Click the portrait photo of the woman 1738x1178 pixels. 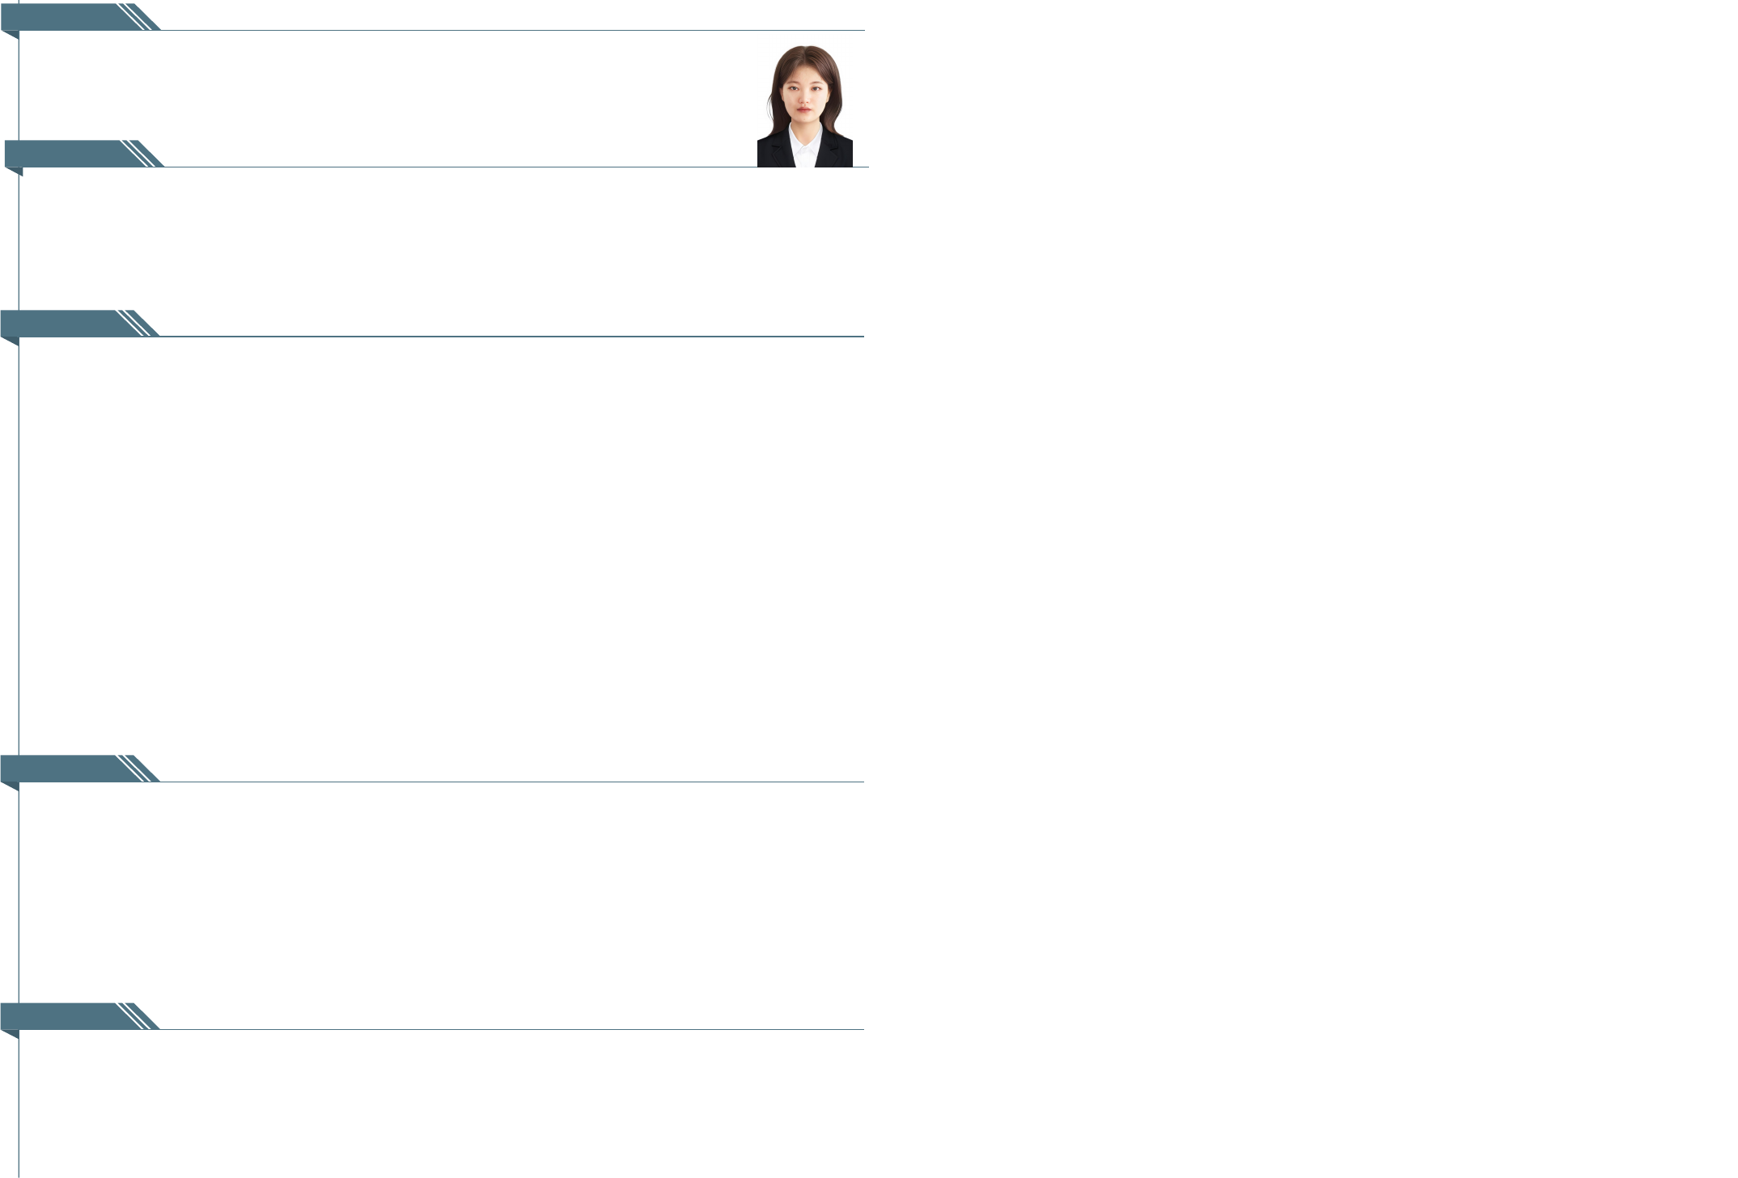(x=804, y=106)
